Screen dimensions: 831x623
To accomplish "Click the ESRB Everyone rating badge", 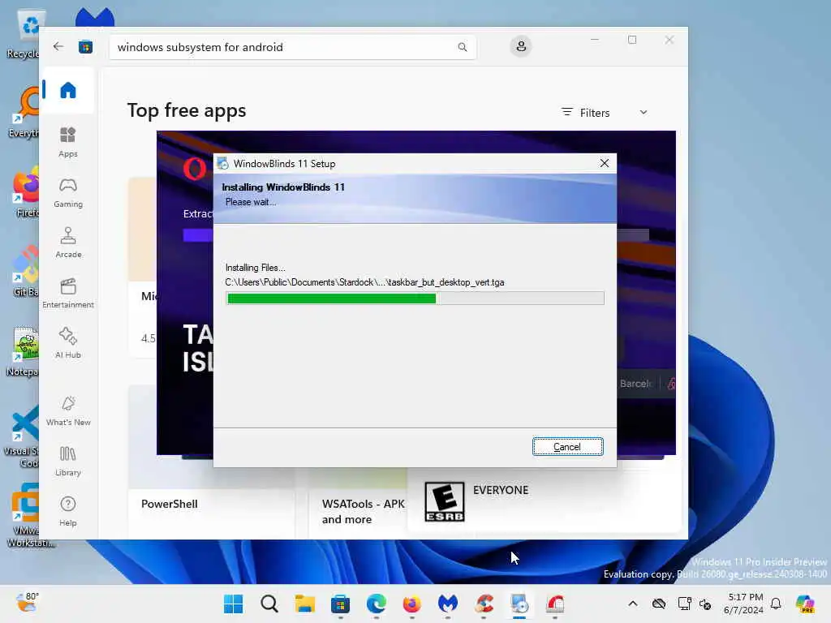I will pos(444,501).
